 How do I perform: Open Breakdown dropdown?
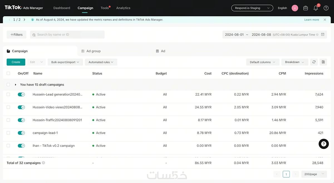pyautogui.click(x=295, y=62)
